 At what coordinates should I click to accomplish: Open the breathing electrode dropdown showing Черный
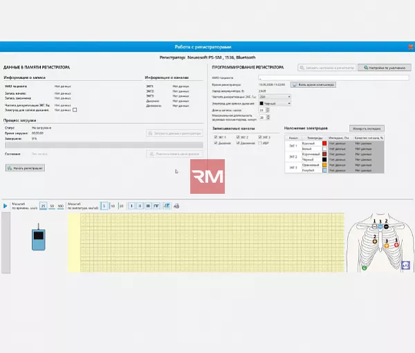pos(275,103)
